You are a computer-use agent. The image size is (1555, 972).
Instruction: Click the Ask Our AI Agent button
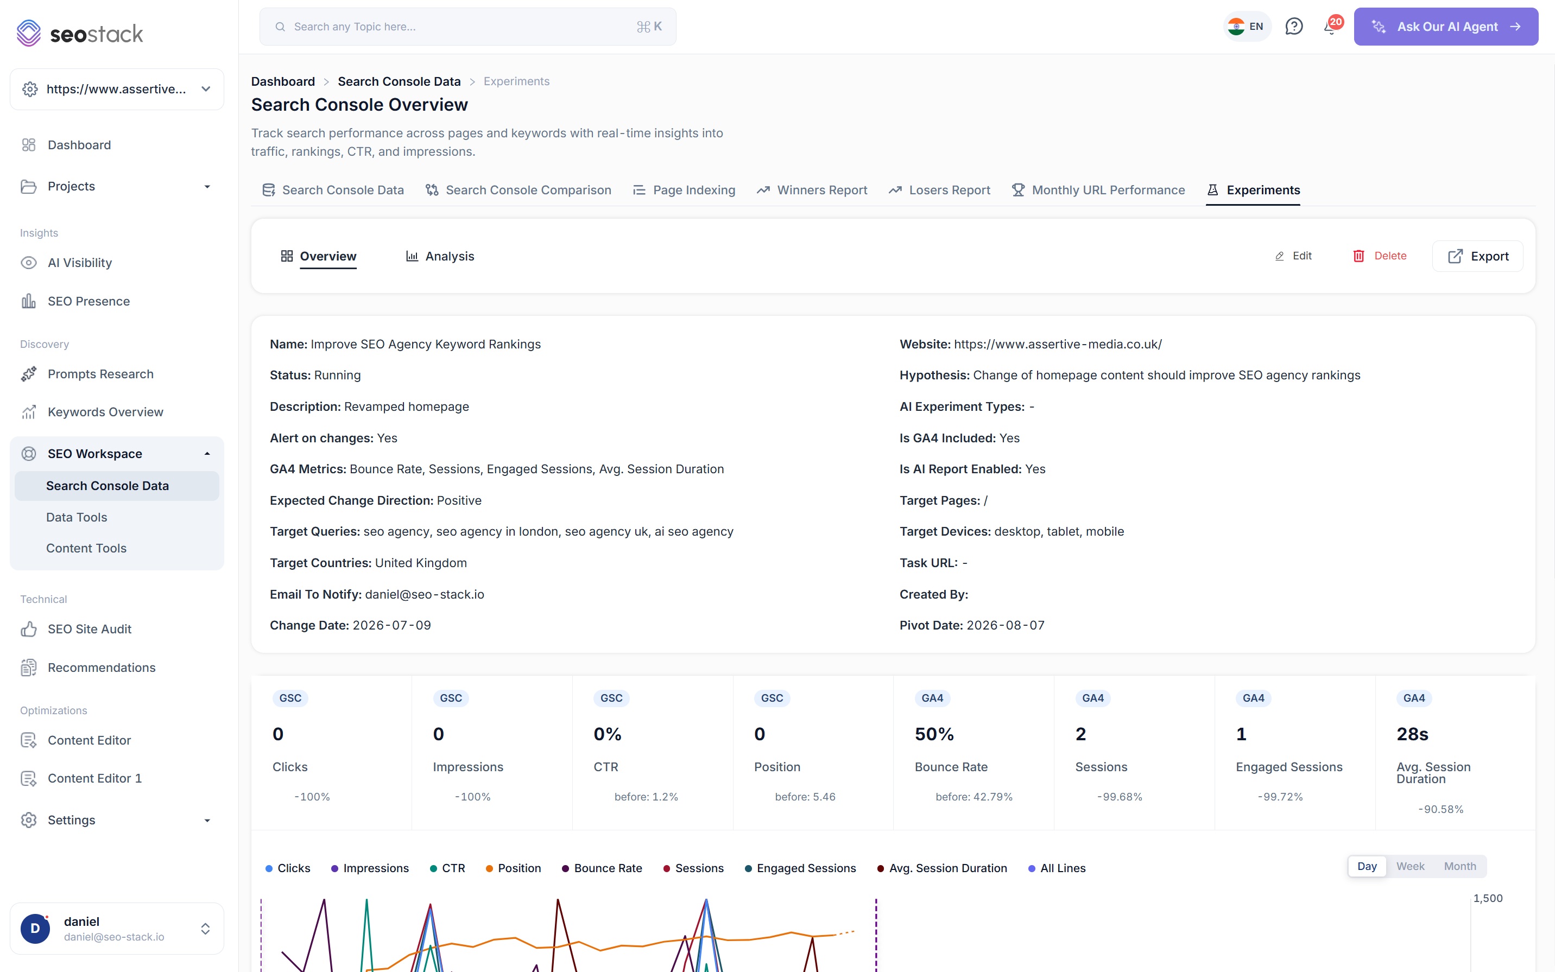point(1446,27)
